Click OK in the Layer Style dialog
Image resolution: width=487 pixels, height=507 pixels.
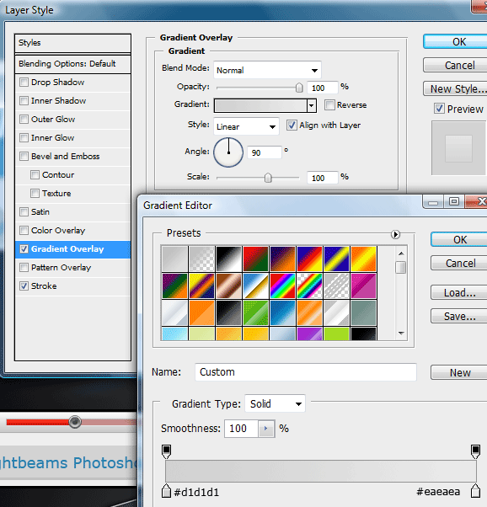click(455, 42)
